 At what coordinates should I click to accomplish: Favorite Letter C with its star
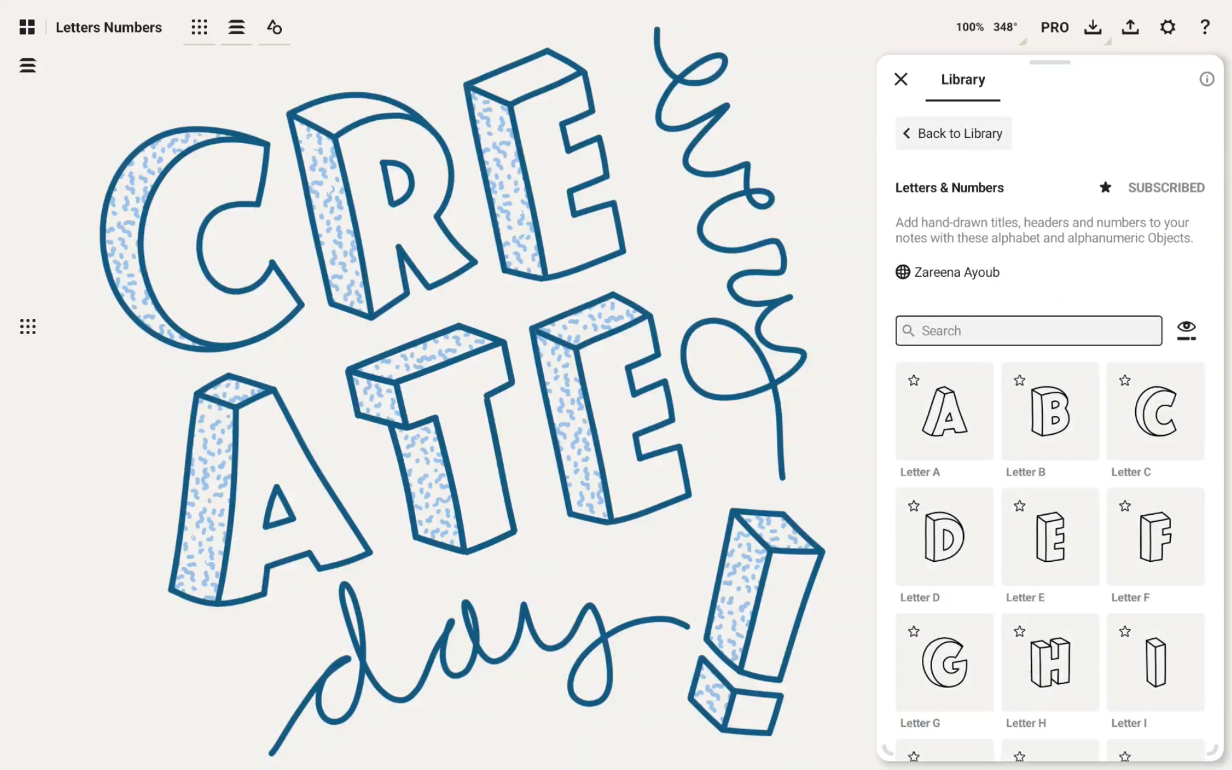(1125, 381)
